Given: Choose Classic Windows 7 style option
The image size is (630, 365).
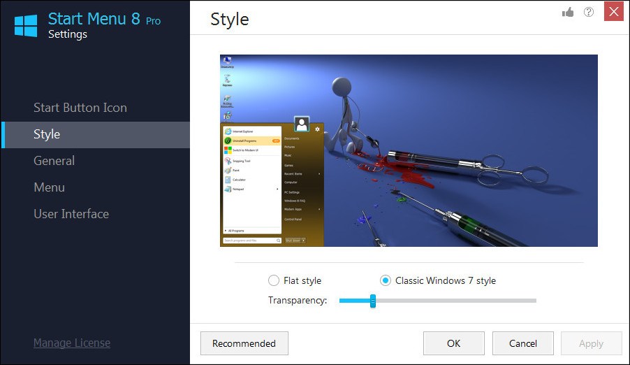Looking at the screenshot, I should coord(386,280).
